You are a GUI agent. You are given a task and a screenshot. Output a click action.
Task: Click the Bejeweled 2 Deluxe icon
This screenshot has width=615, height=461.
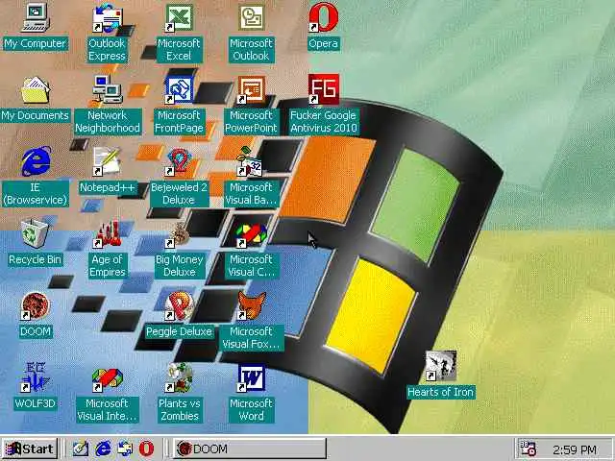tap(179, 161)
